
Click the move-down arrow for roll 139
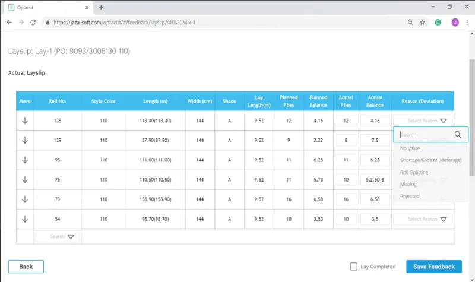(x=25, y=140)
